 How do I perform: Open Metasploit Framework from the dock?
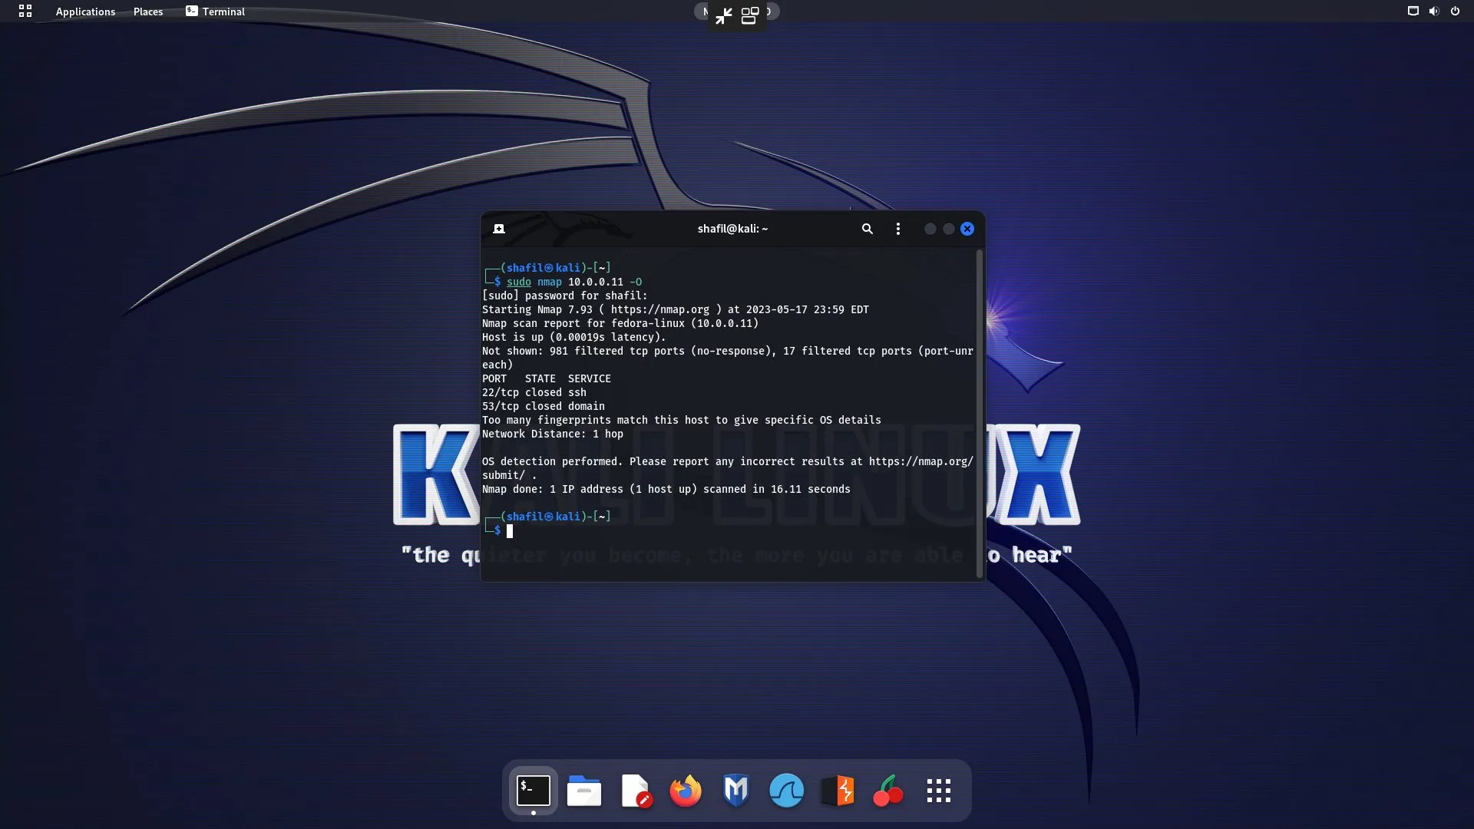(x=735, y=791)
